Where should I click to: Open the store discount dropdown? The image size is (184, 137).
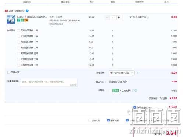pyautogui.click(x=121, y=73)
